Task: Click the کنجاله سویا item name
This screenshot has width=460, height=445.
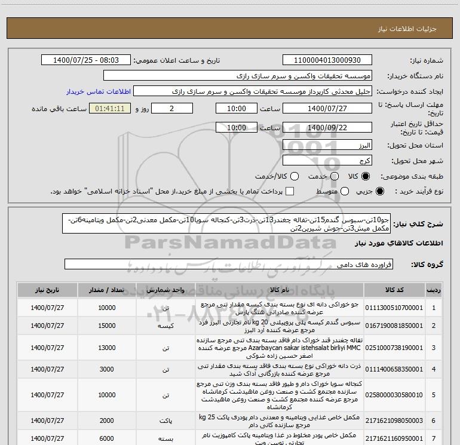Action: [x=280, y=395]
